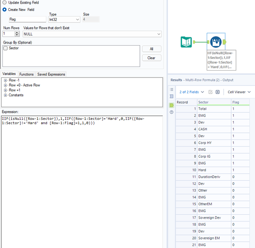Select the Sovereign EM sector cell
Viewport: 255px width, 248px height.
click(214, 238)
